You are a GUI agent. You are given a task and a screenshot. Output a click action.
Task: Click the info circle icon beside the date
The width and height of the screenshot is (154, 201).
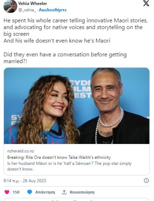[146, 180]
